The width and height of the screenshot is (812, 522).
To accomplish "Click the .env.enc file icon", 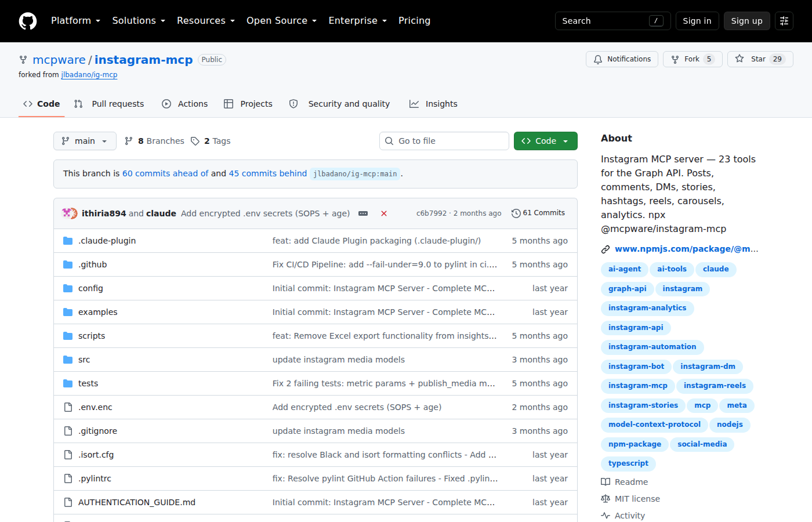I will pos(68,407).
